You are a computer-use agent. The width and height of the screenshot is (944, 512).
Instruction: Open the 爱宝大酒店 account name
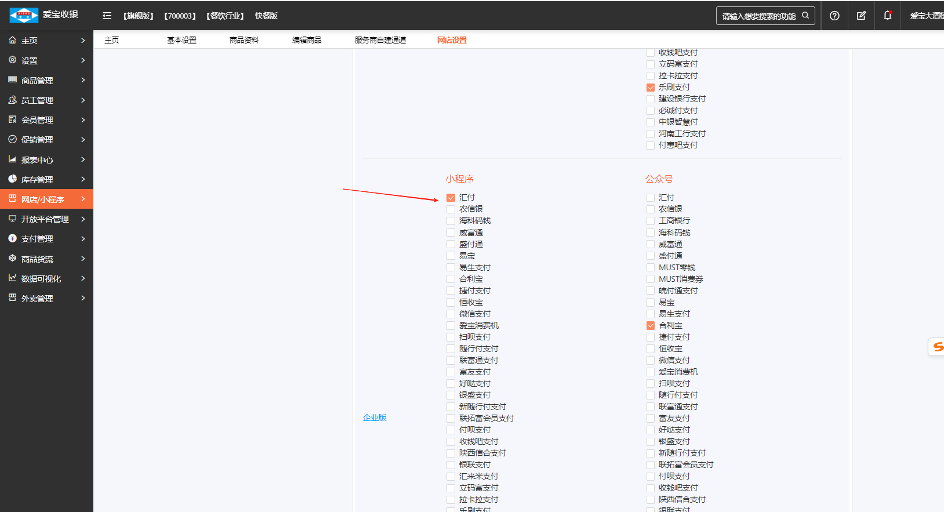click(927, 16)
